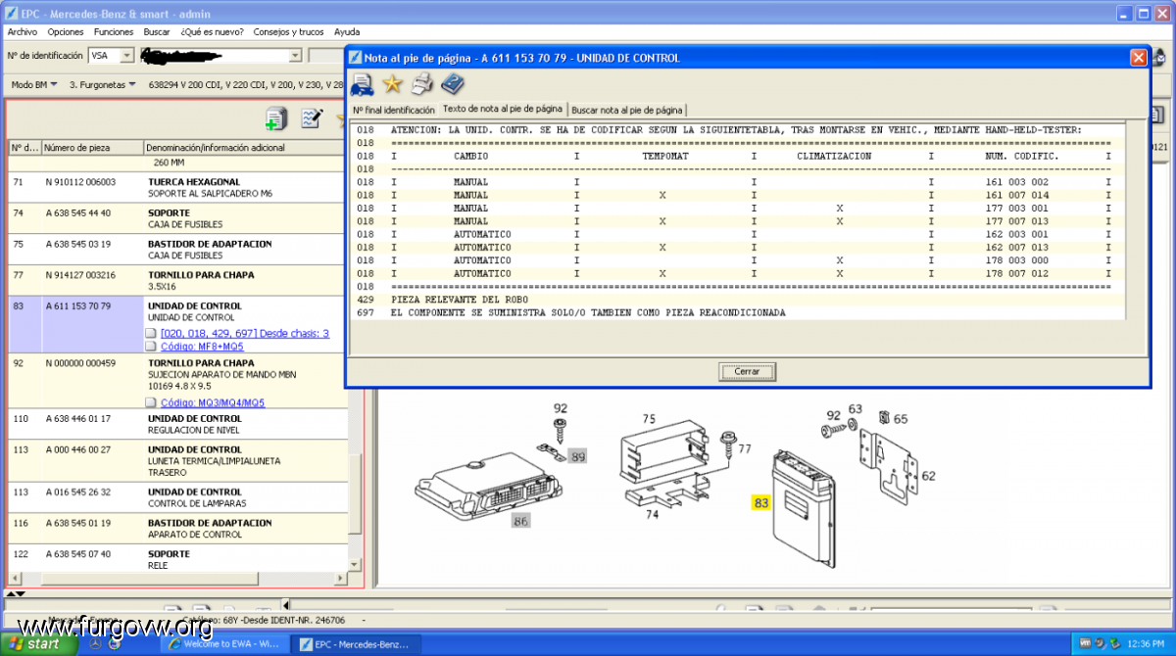Image resolution: width=1176 pixels, height=656 pixels.
Task: Switch to Nº final identificación tab
Action: [x=394, y=110]
